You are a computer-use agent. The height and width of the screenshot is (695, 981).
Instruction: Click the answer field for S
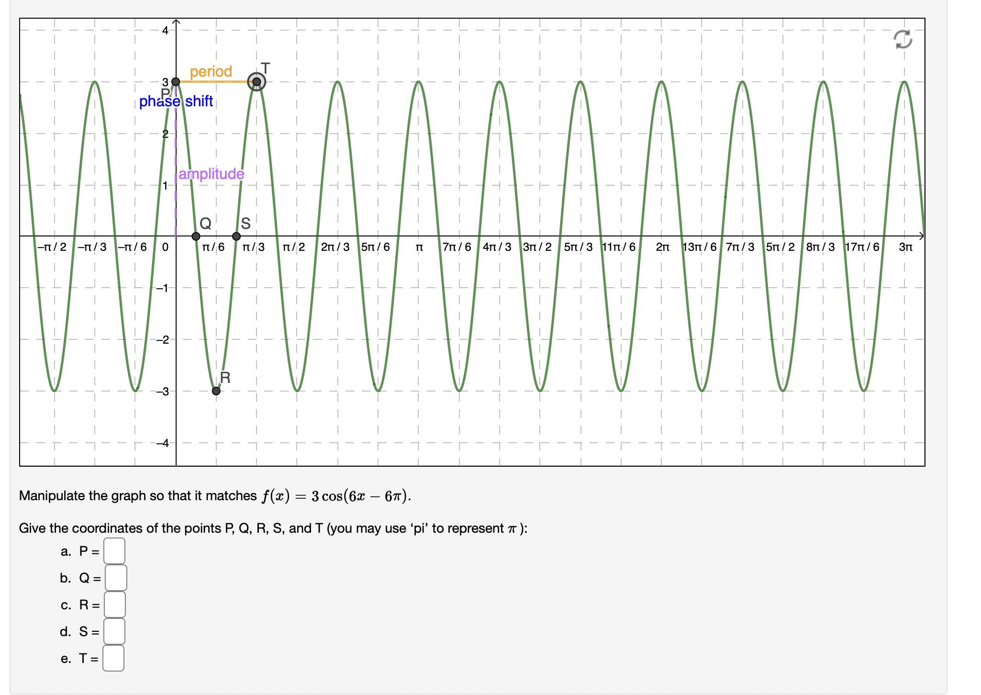click(x=115, y=632)
